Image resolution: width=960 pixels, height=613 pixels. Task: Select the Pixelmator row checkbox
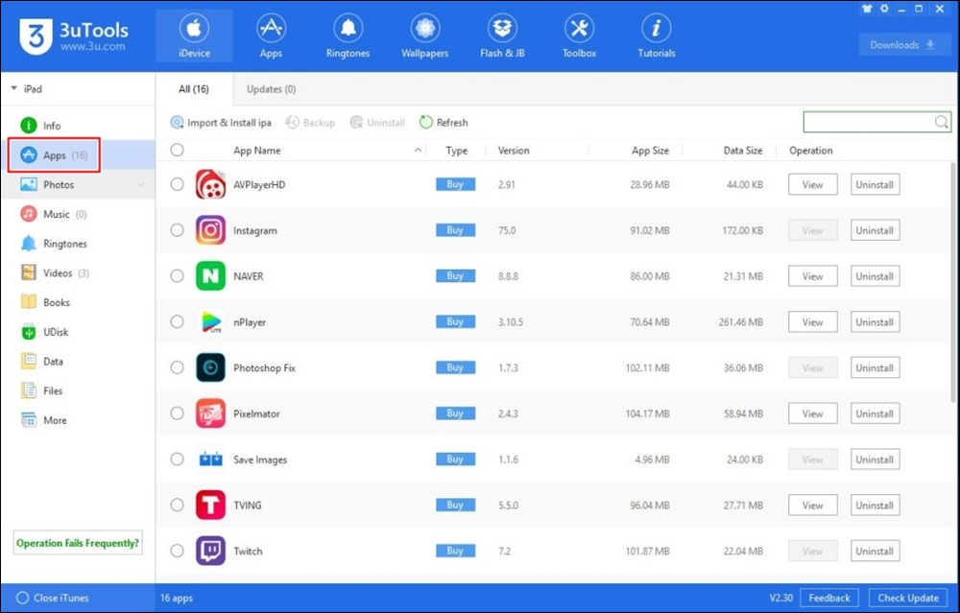click(x=177, y=413)
